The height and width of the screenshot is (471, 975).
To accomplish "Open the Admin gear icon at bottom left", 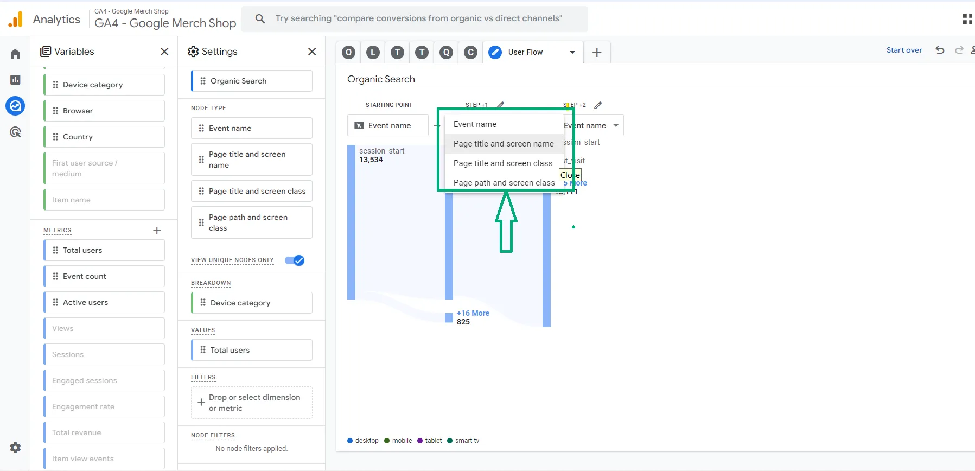I will 15,448.
